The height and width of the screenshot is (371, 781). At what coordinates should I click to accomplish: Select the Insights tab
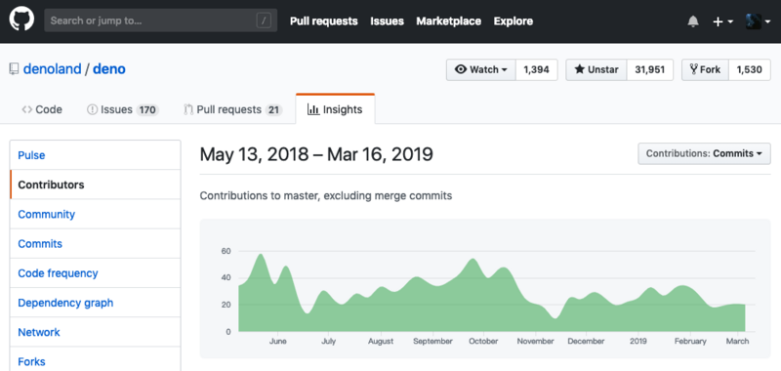[335, 109]
